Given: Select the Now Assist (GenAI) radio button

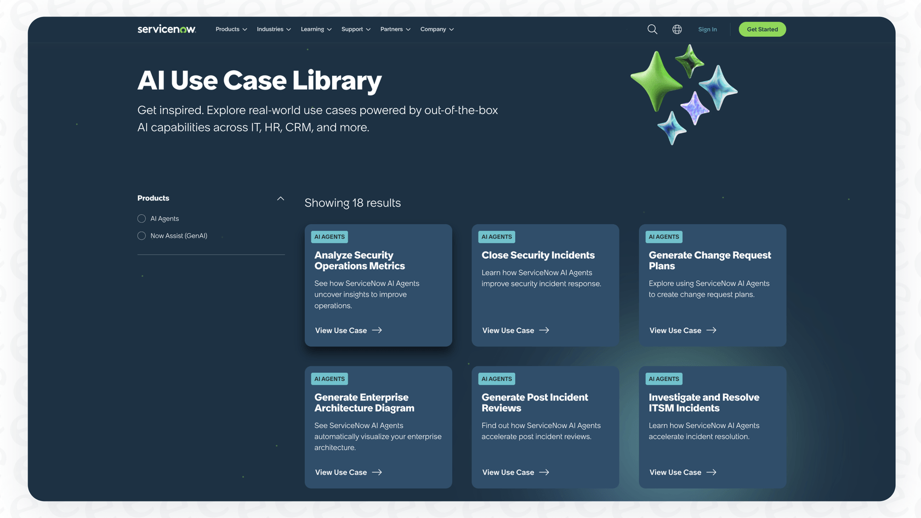Looking at the screenshot, I should pyautogui.click(x=141, y=236).
